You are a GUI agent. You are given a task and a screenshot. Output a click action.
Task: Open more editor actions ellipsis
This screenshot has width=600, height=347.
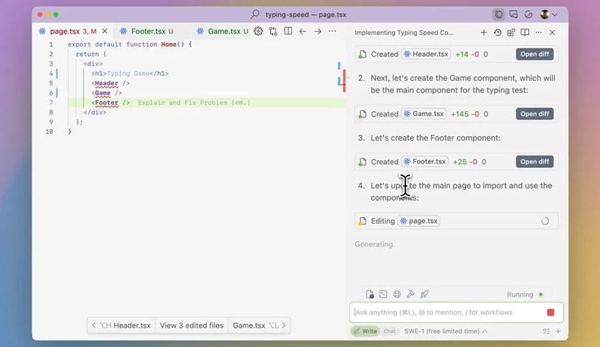tap(332, 32)
